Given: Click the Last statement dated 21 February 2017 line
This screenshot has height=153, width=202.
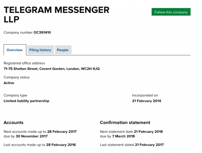Looking at the screenshot, I should tap(132, 145).
